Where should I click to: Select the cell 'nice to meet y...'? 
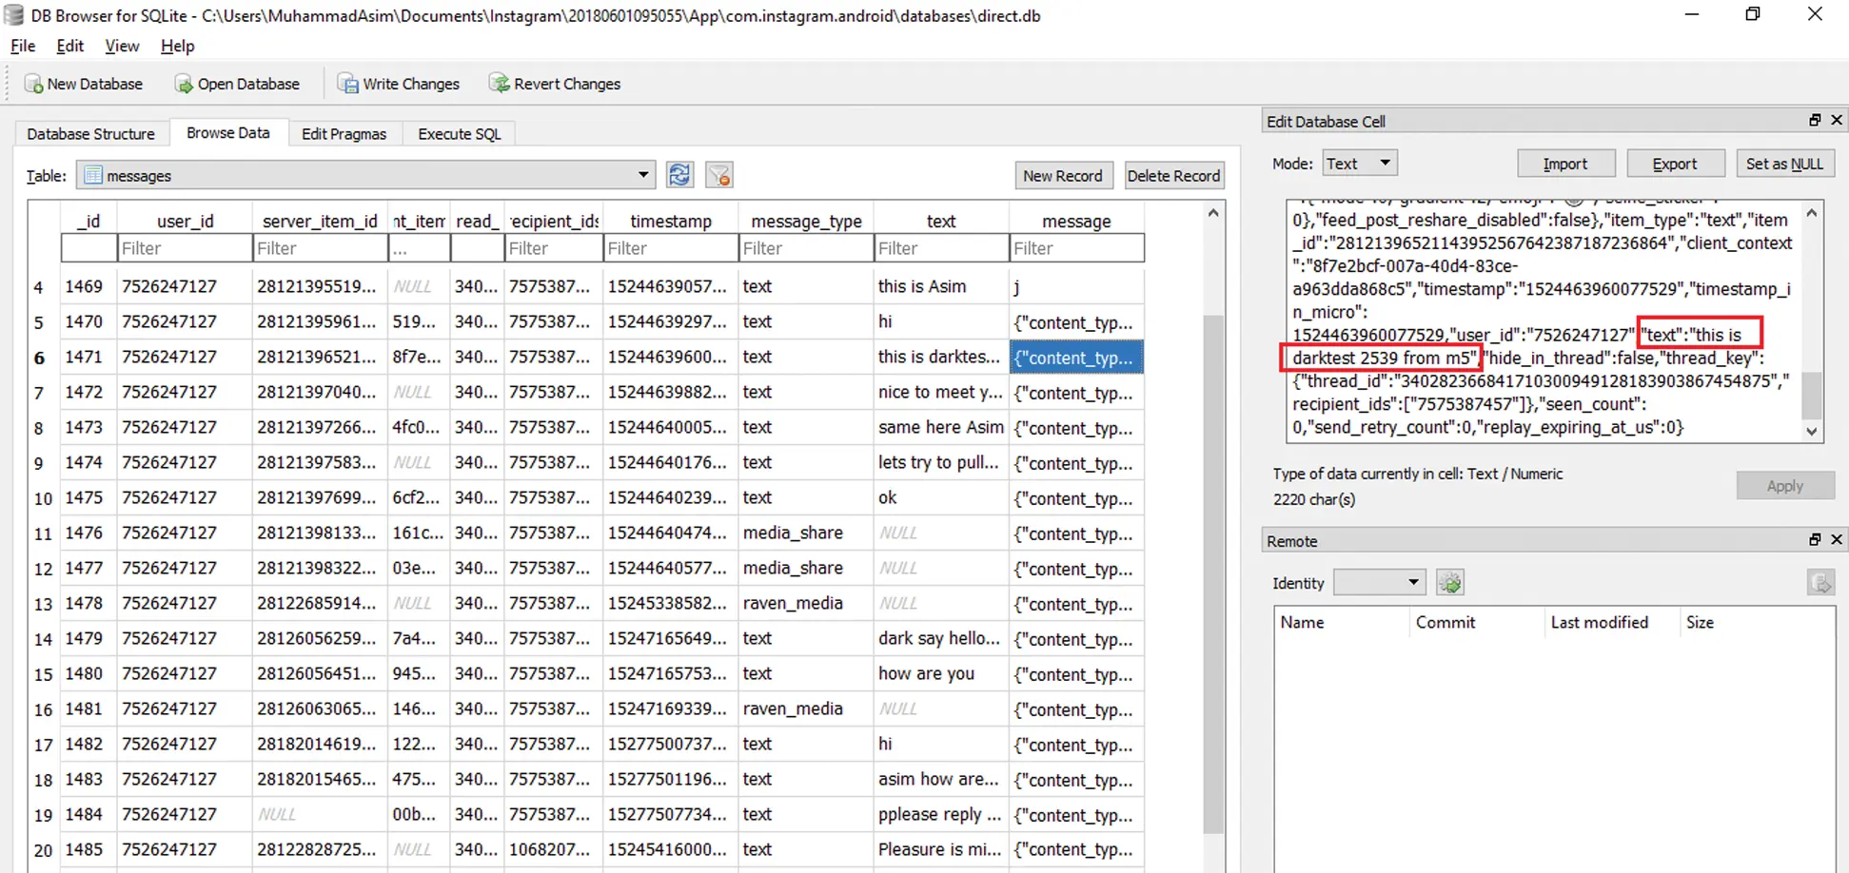tap(941, 392)
